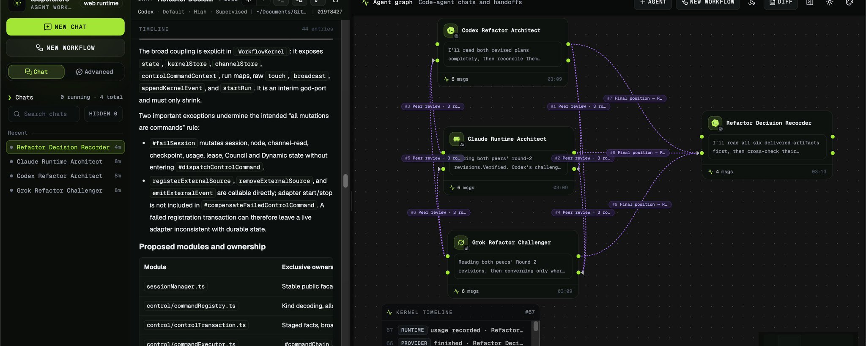Select edge label #5 Peer review
Image resolution: width=866 pixels, height=346 pixels.
[x=433, y=158]
